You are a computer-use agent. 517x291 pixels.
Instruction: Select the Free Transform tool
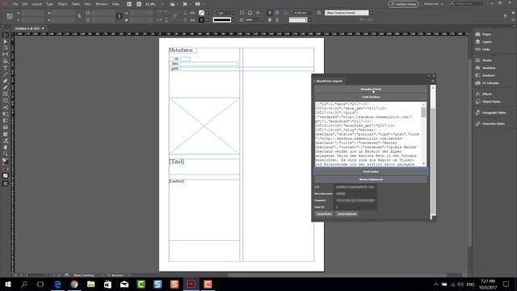[x=6, y=114]
